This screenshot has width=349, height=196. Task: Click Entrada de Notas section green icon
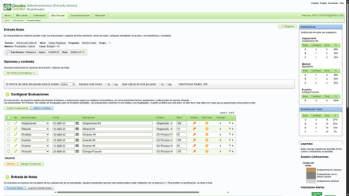pos(7,177)
